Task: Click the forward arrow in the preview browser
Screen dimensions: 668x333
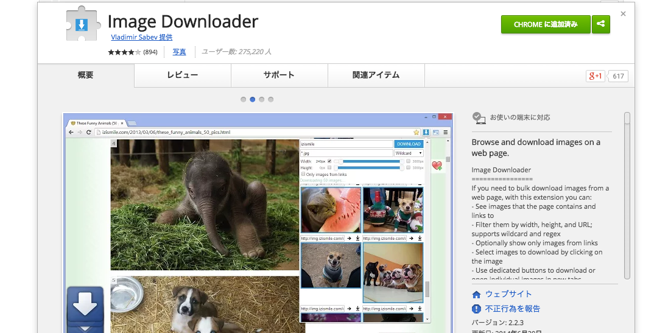Action: click(80, 133)
